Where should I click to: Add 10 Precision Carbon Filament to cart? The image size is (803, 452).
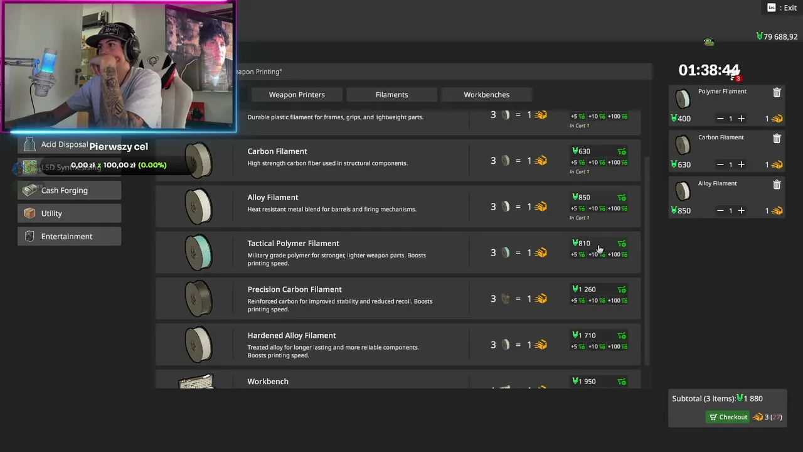(x=597, y=301)
